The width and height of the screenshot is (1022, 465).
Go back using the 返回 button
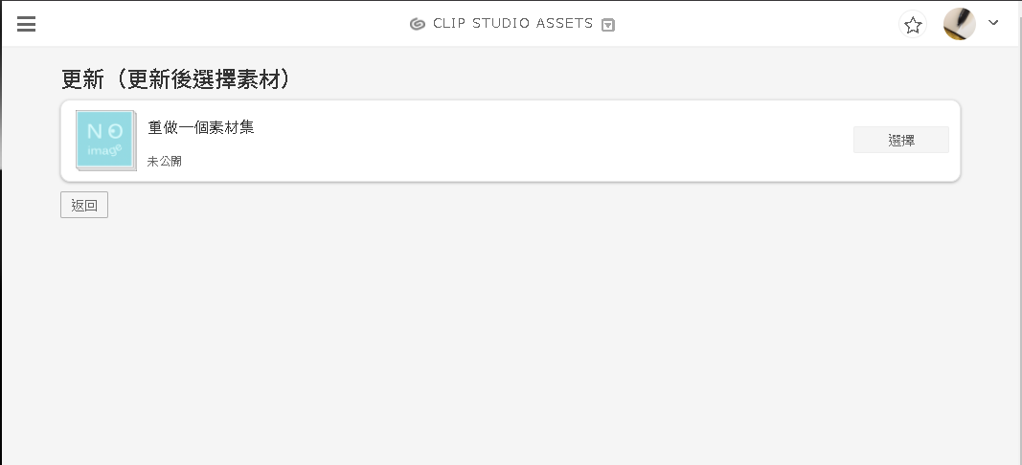coord(84,205)
